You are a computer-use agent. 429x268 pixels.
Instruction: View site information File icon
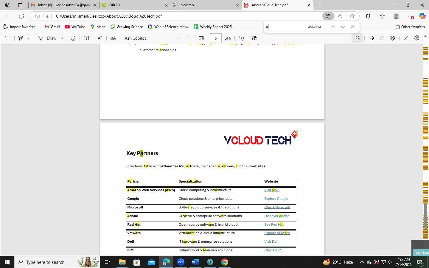pyautogui.click(x=42, y=16)
